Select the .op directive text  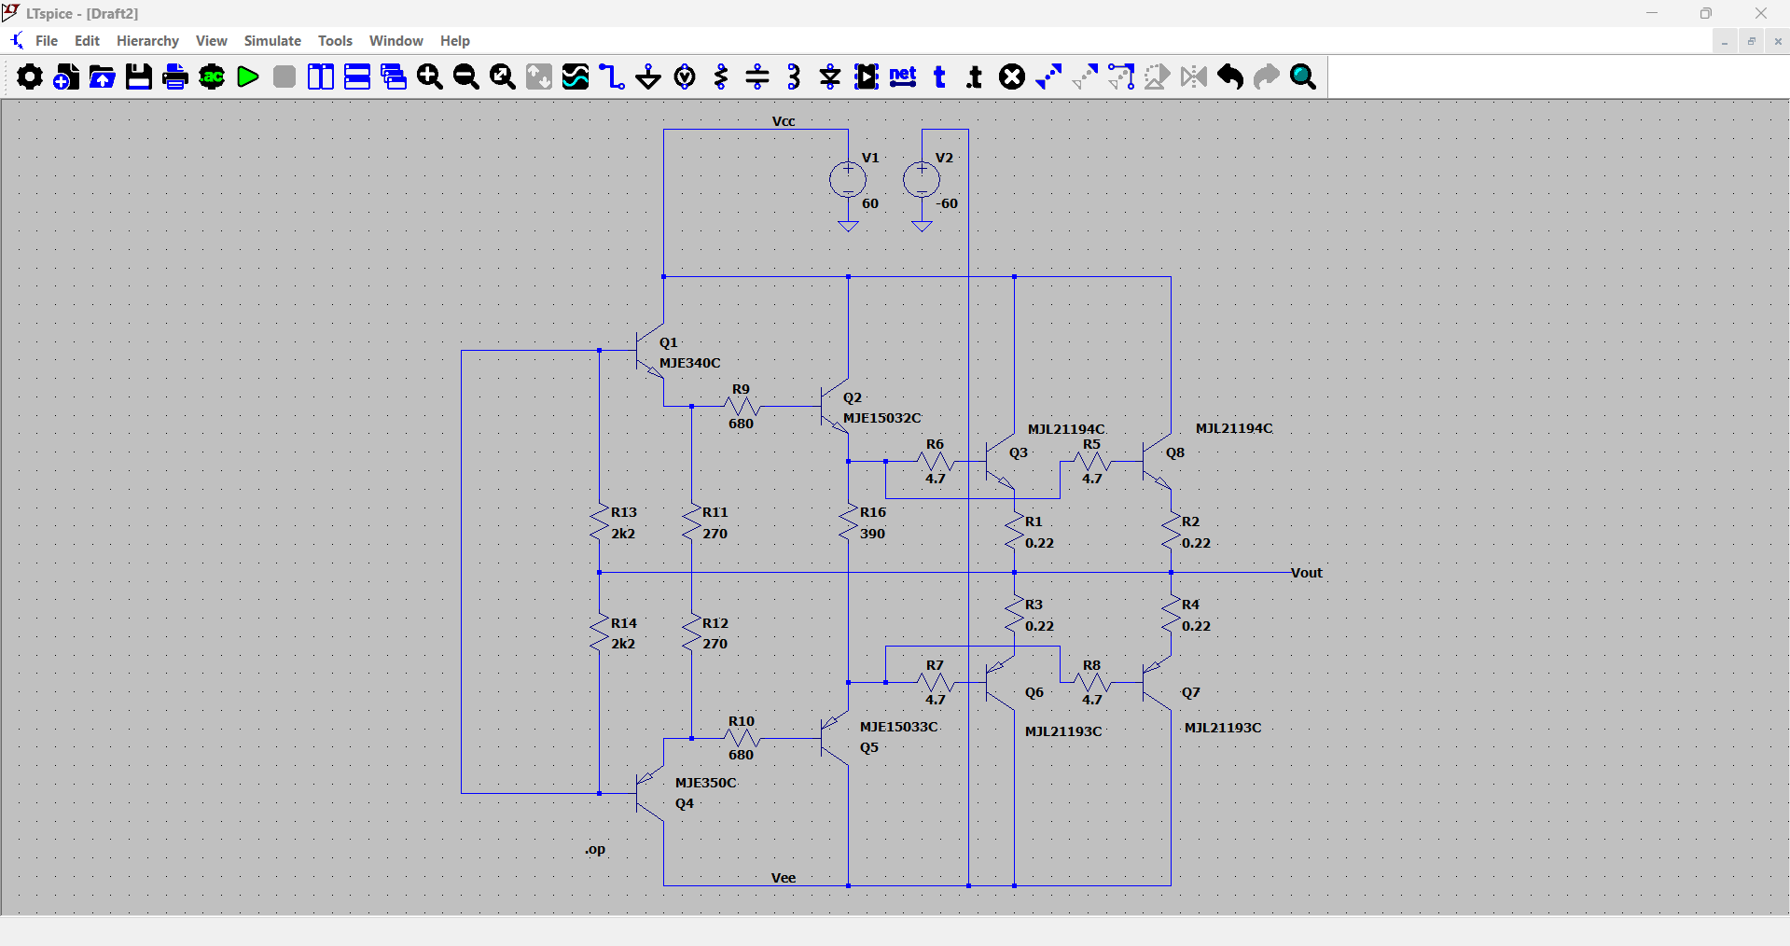(x=595, y=849)
